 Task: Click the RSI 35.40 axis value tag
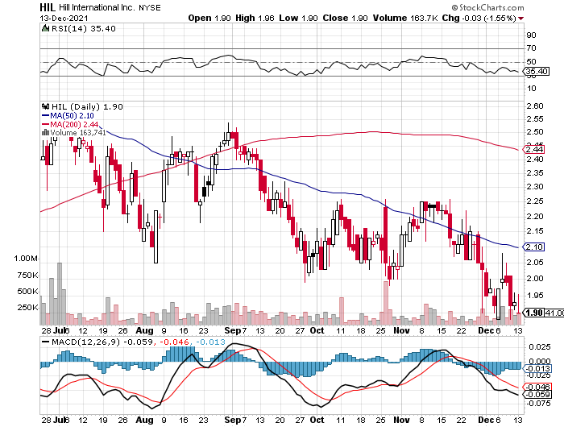coord(537,71)
